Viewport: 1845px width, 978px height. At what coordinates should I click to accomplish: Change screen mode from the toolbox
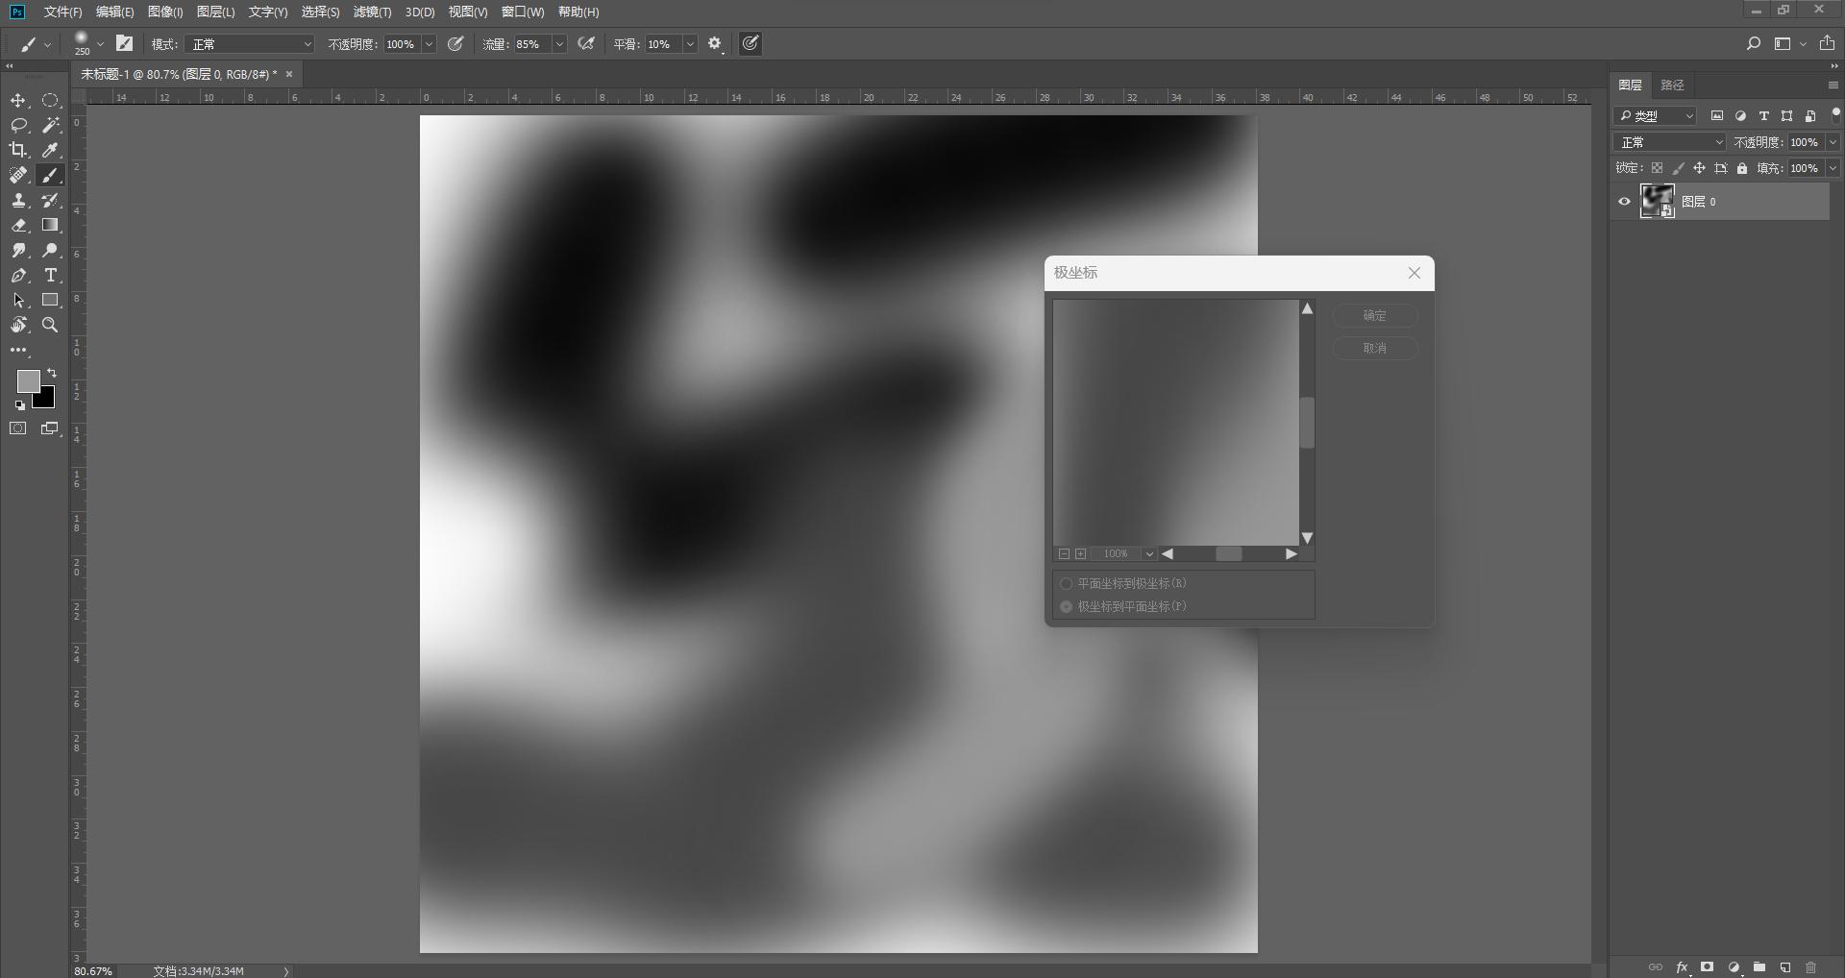click(x=50, y=428)
